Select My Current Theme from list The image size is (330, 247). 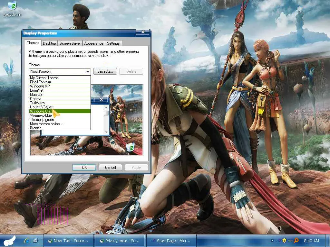(60, 78)
